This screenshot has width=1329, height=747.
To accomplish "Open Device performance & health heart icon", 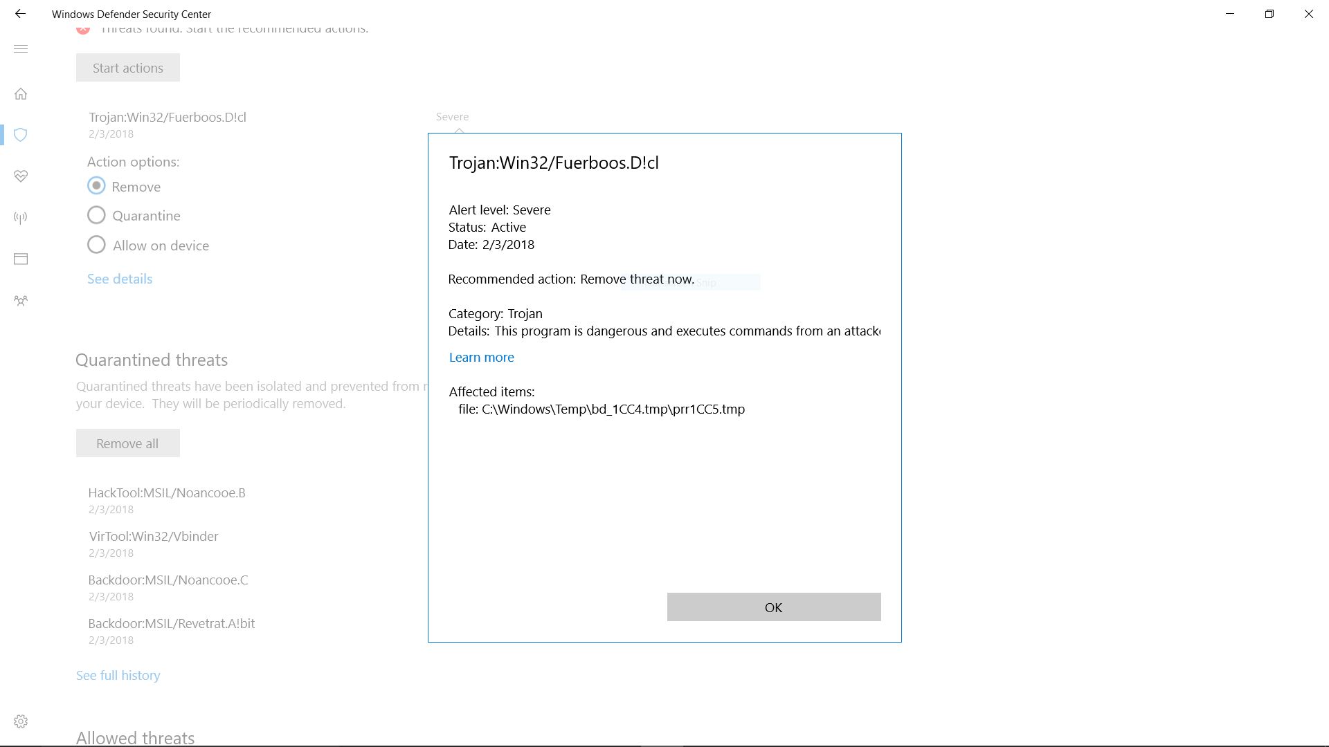I will [x=21, y=176].
